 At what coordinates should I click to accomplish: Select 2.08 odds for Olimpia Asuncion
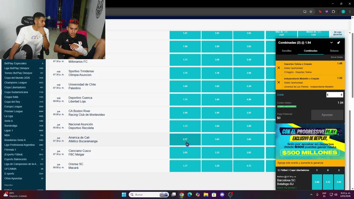249,73
